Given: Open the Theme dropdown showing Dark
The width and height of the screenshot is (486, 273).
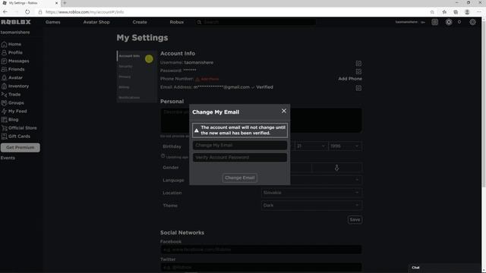Looking at the screenshot, I should [311, 206].
